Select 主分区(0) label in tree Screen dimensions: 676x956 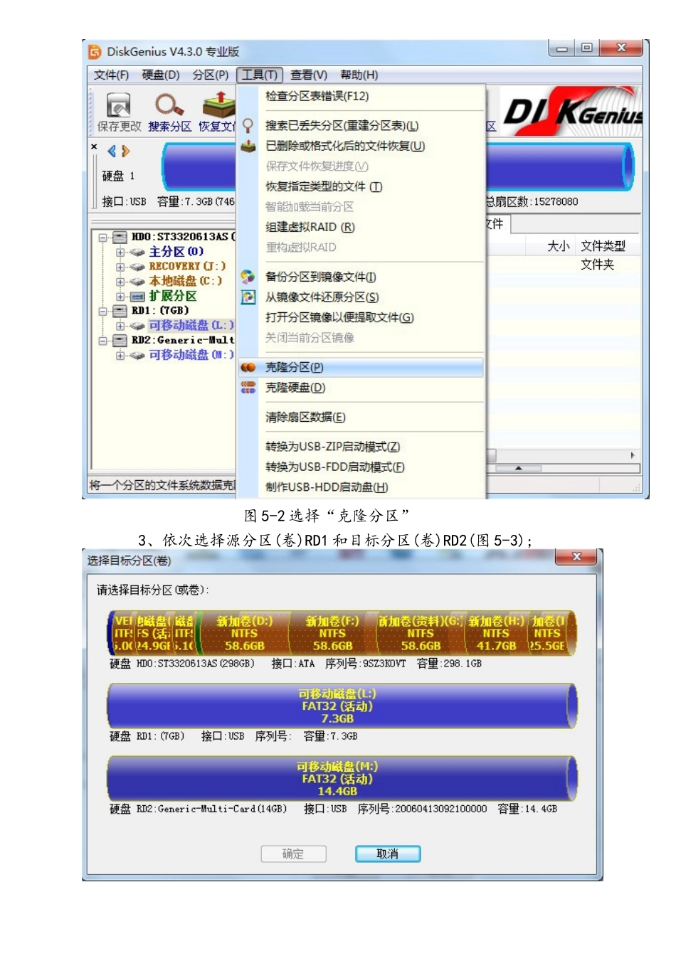[176, 252]
